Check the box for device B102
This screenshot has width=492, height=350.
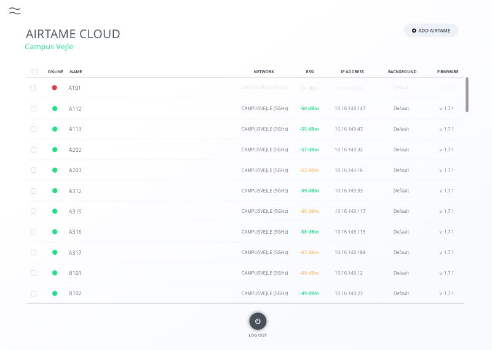(33, 293)
